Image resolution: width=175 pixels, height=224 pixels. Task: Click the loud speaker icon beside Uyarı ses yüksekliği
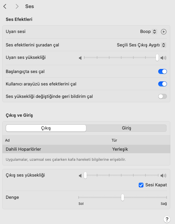[x=163, y=58]
